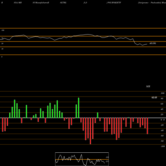
Task: Click the MR axis label -100
Action: click(163, 146)
